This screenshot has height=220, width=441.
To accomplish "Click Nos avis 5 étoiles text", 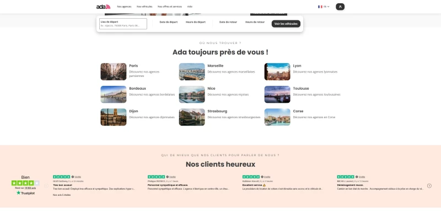I will 62,195.
